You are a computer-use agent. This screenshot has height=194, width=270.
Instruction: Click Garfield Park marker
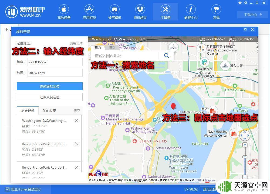235,86
